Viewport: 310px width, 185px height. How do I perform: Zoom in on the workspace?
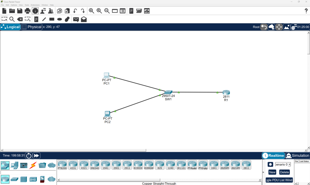tap(91, 11)
